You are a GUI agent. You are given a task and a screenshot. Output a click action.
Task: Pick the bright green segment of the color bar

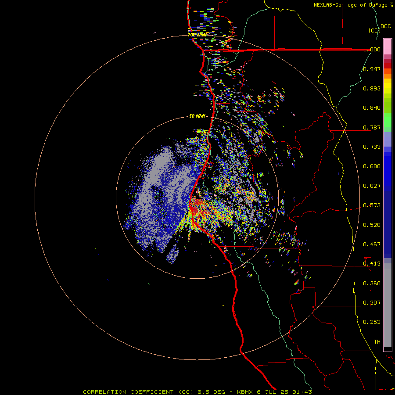388,120
